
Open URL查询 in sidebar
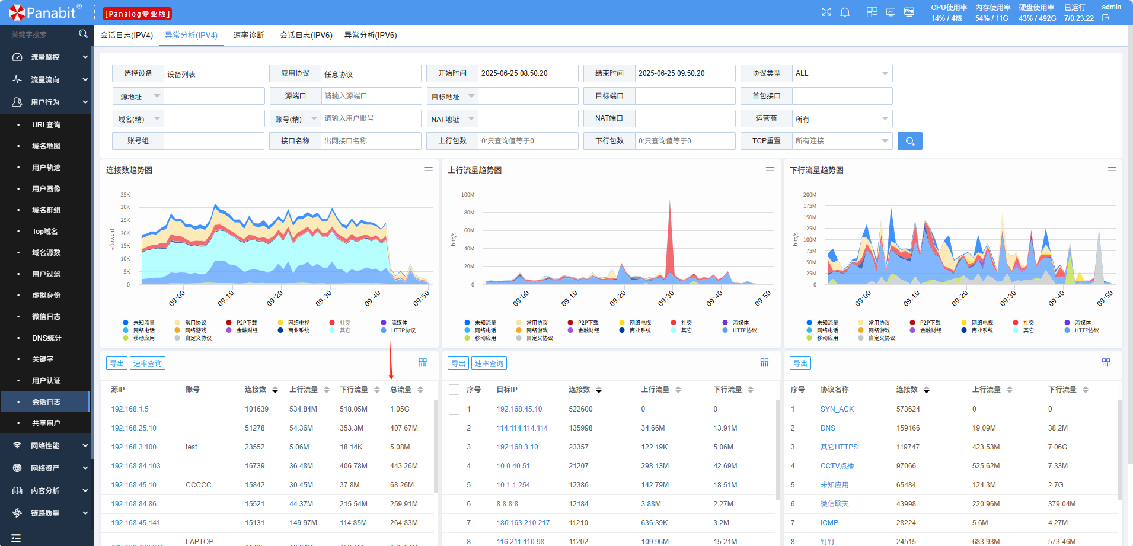coord(46,124)
